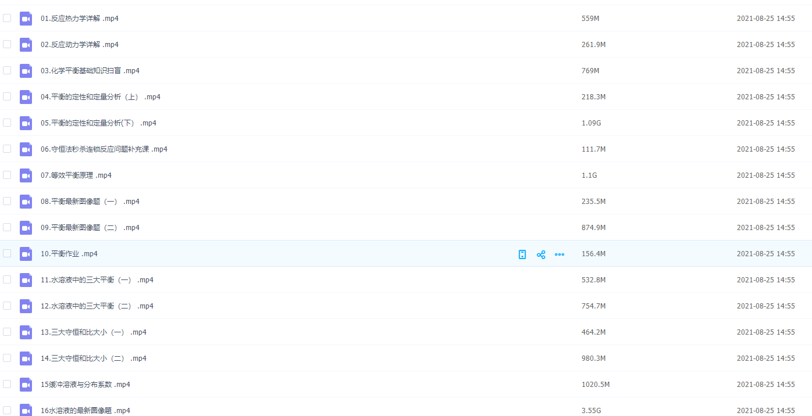Viewport: 812px width, 416px height.
Task: Select checkbox for 05.平衡的定性和定量分析(下)
Action: pyautogui.click(x=7, y=123)
